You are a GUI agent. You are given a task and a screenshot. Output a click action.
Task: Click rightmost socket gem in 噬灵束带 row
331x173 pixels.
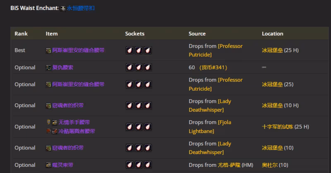tap(148, 165)
